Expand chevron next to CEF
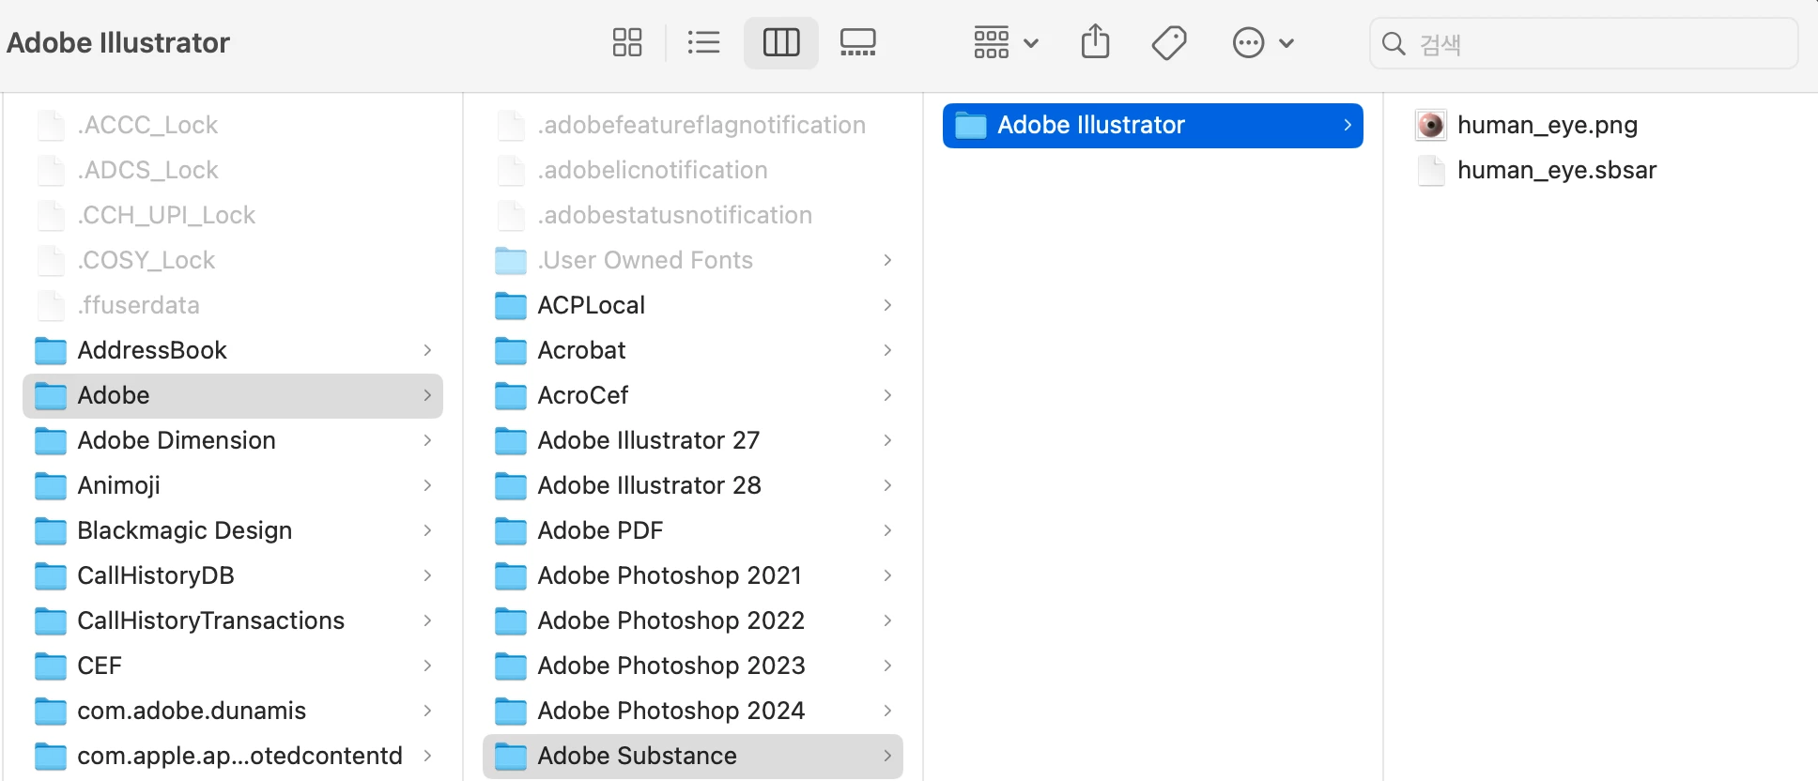Screen dimensions: 1818x781 (427, 666)
